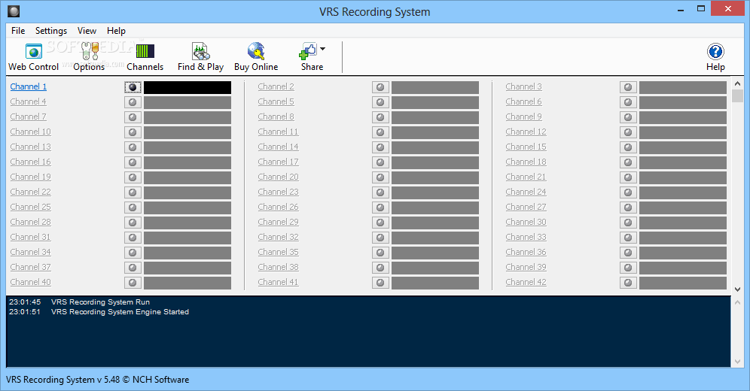Click the record icon beside Channel 36
This screenshot has width=750, height=391.
[628, 253]
